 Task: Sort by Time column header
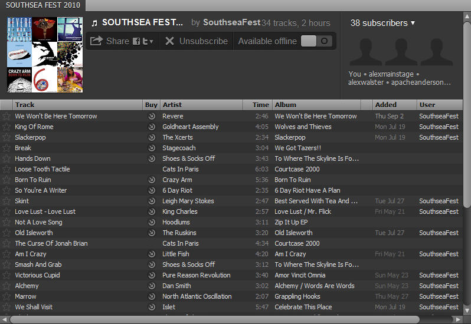[x=257, y=105]
